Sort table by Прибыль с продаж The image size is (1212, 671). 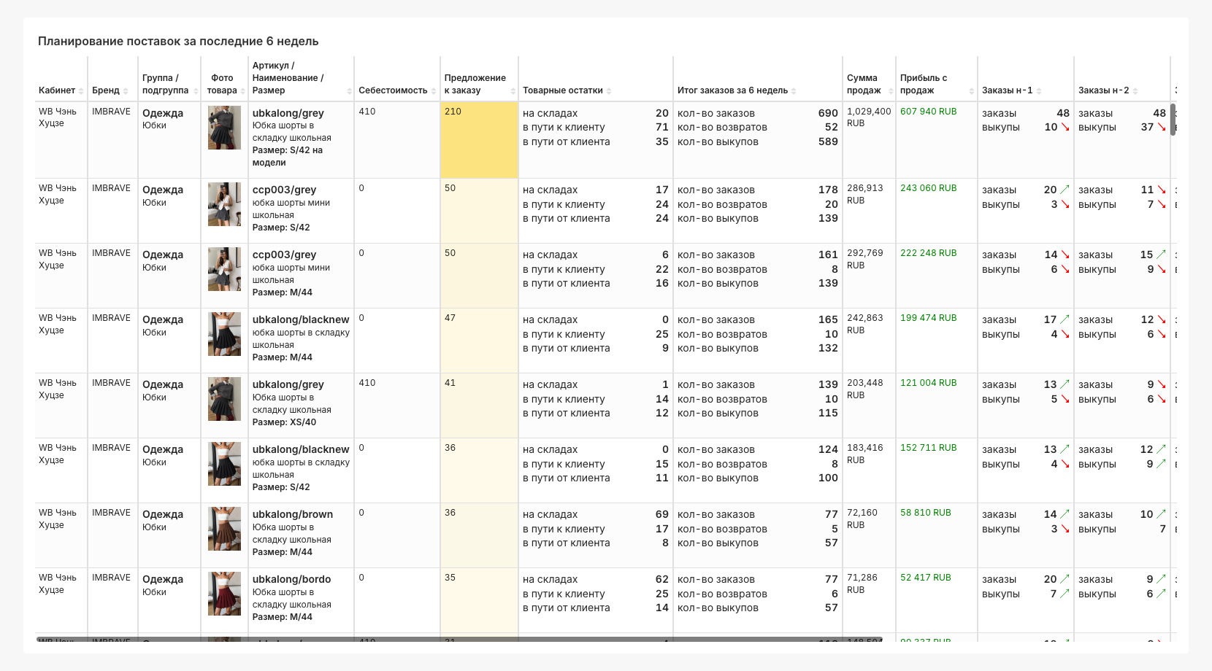tap(971, 91)
